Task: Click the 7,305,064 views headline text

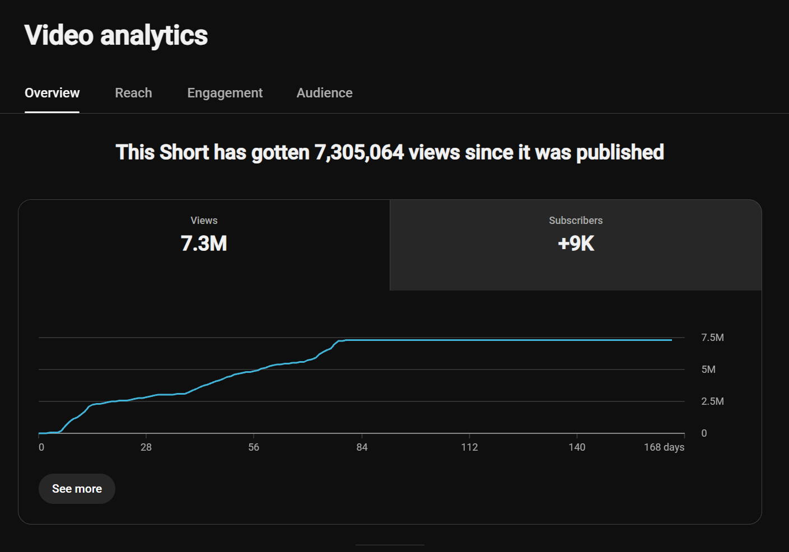Action: [390, 152]
